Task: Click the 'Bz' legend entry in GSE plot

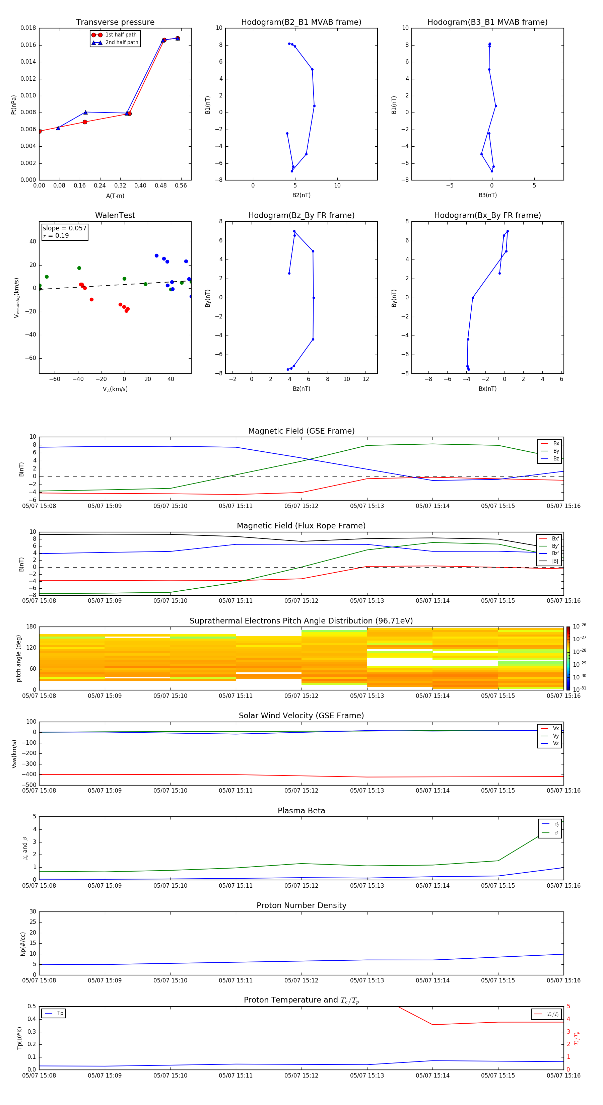Action: tap(550, 458)
